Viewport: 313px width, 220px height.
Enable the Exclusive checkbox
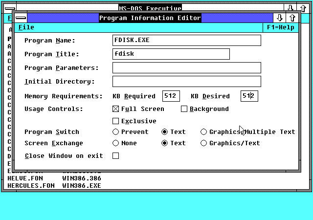point(115,121)
